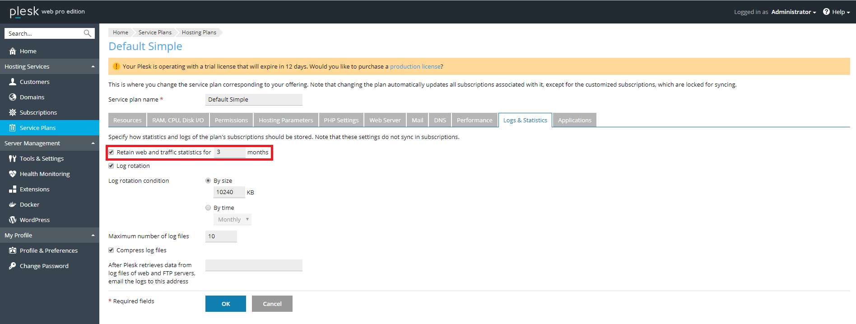
Task: Open the Performance tab
Action: click(474, 120)
